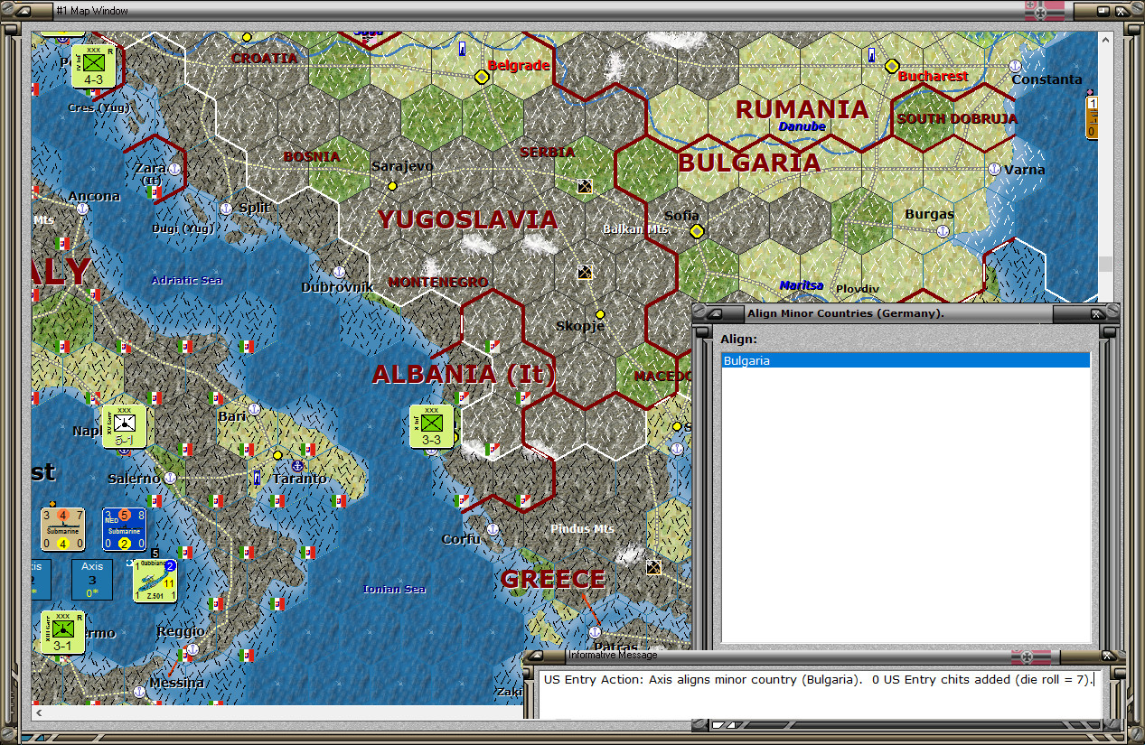Viewport: 1145px width, 745px height.
Task: Click the Gabbiano Z.501 seaplane counter
Action: [x=154, y=581]
